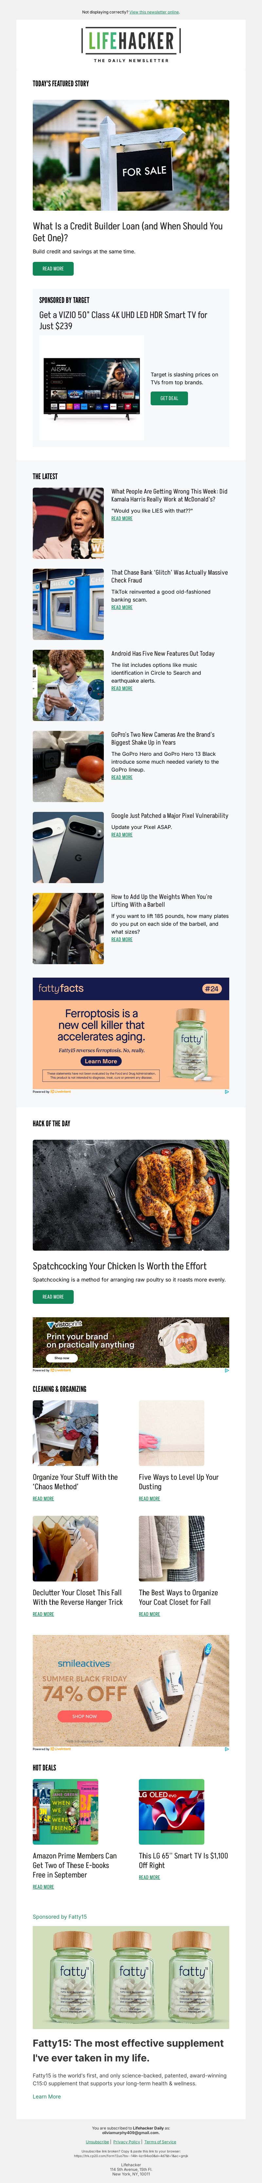Click Learn More in Fattyfacts ad banner

(101, 1061)
